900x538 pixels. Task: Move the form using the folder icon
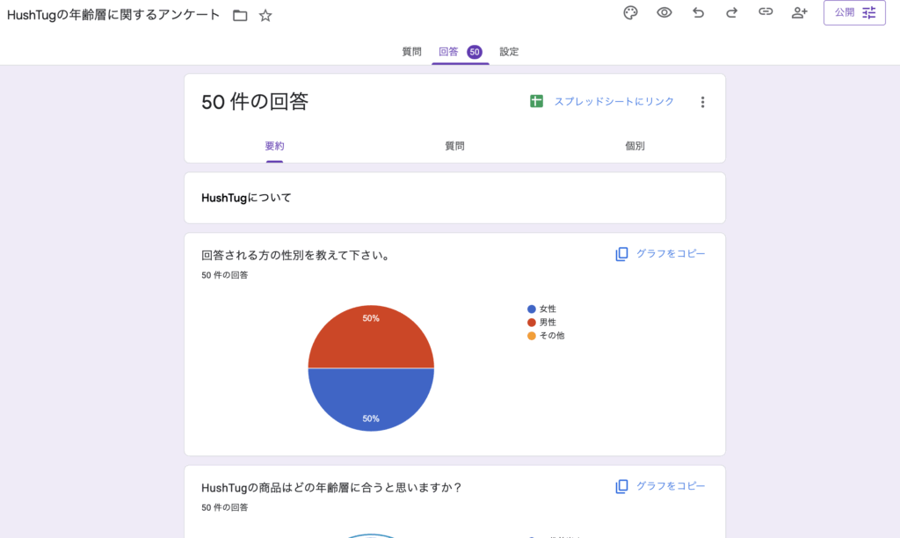[x=240, y=14]
